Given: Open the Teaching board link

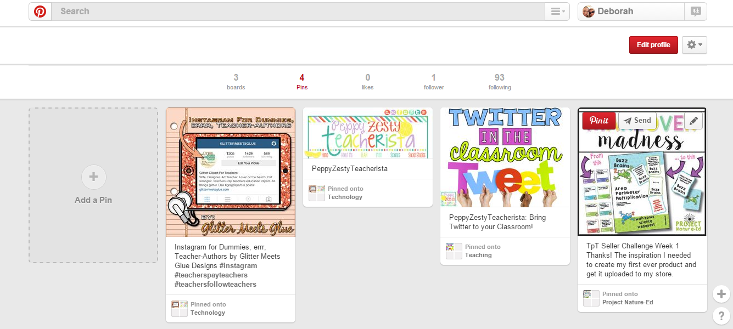Looking at the screenshot, I should 478,255.
